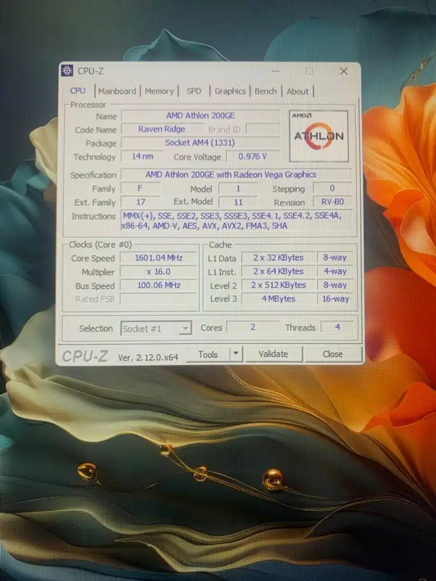
Task: Click the Level 2 value 2 x 512 KBytes
Action: pos(278,285)
